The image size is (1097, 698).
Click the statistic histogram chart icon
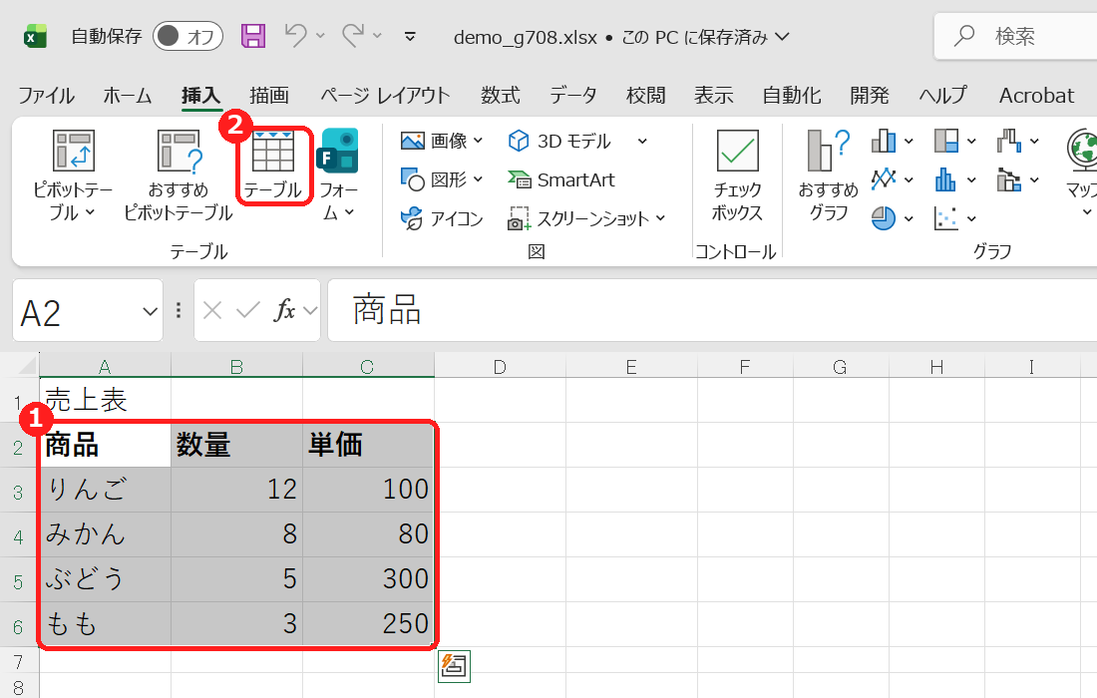946,179
